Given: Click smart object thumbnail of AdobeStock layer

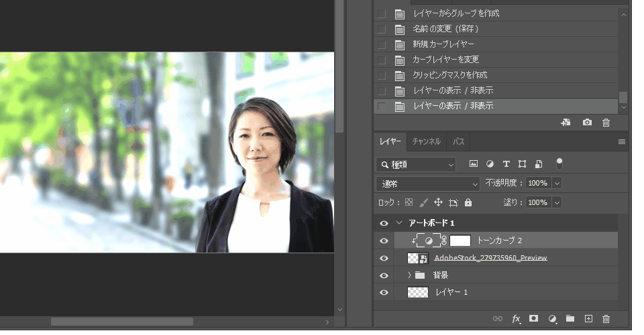Looking at the screenshot, I should tap(418, 258).
